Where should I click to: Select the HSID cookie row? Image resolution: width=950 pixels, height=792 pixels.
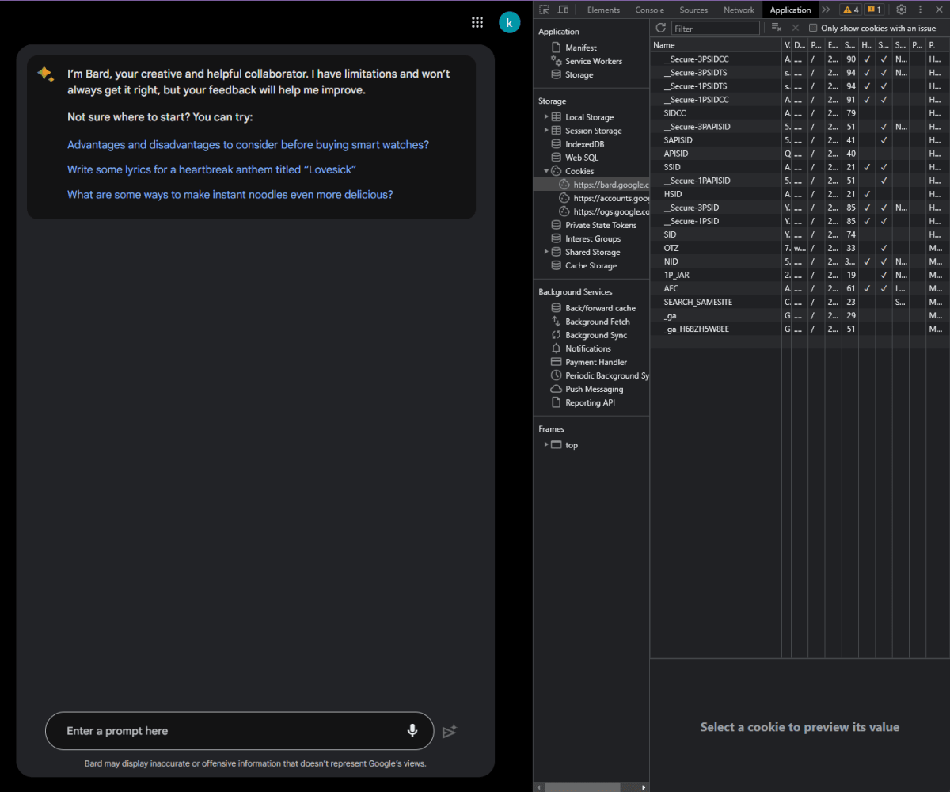tap(800, 194)
